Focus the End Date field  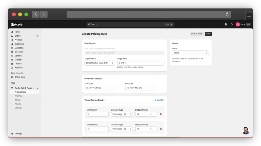pyautogui.click(x=141, y=88)
